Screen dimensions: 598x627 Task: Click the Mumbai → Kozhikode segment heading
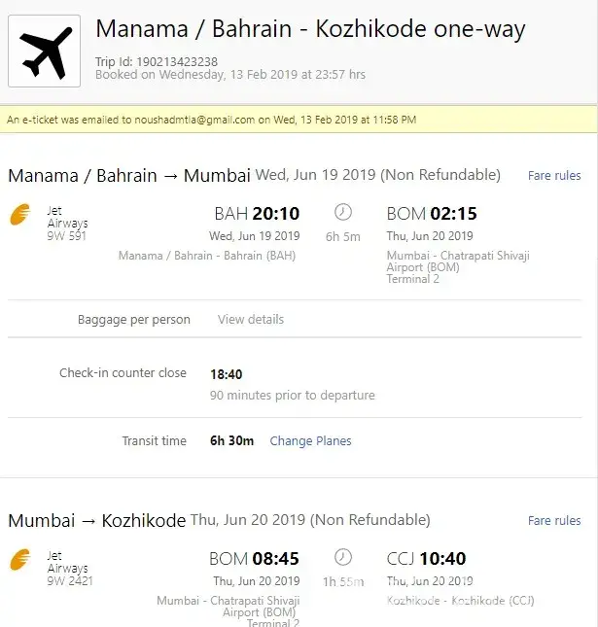click(x=96, y=521)
